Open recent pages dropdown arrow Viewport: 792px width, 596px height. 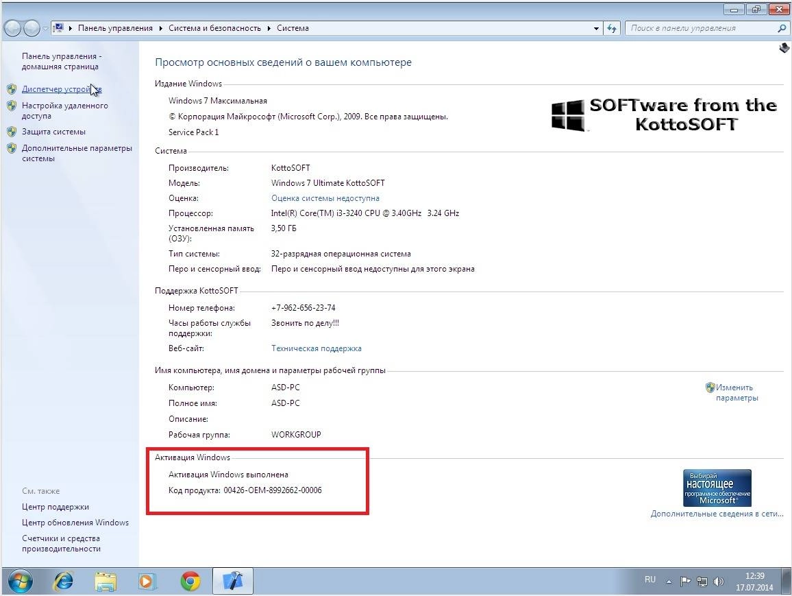point(45,29)
